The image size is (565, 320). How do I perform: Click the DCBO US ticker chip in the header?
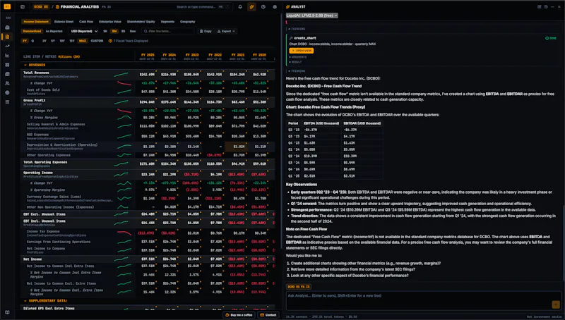[41, 7]
